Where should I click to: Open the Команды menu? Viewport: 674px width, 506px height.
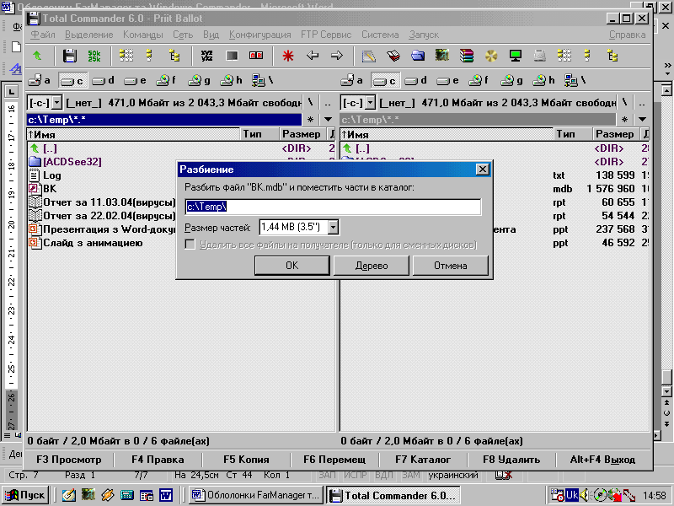click(x=142, y=35)
